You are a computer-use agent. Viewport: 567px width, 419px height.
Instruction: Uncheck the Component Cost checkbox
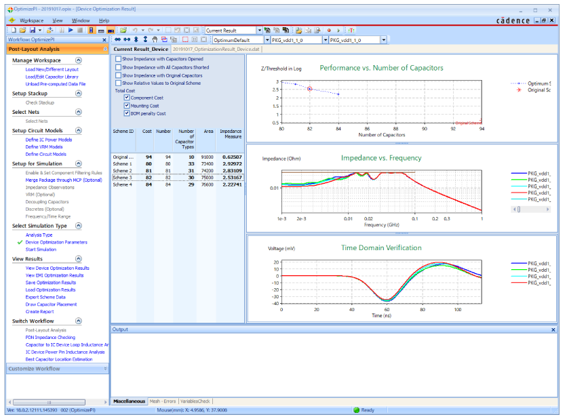(127, 98)
